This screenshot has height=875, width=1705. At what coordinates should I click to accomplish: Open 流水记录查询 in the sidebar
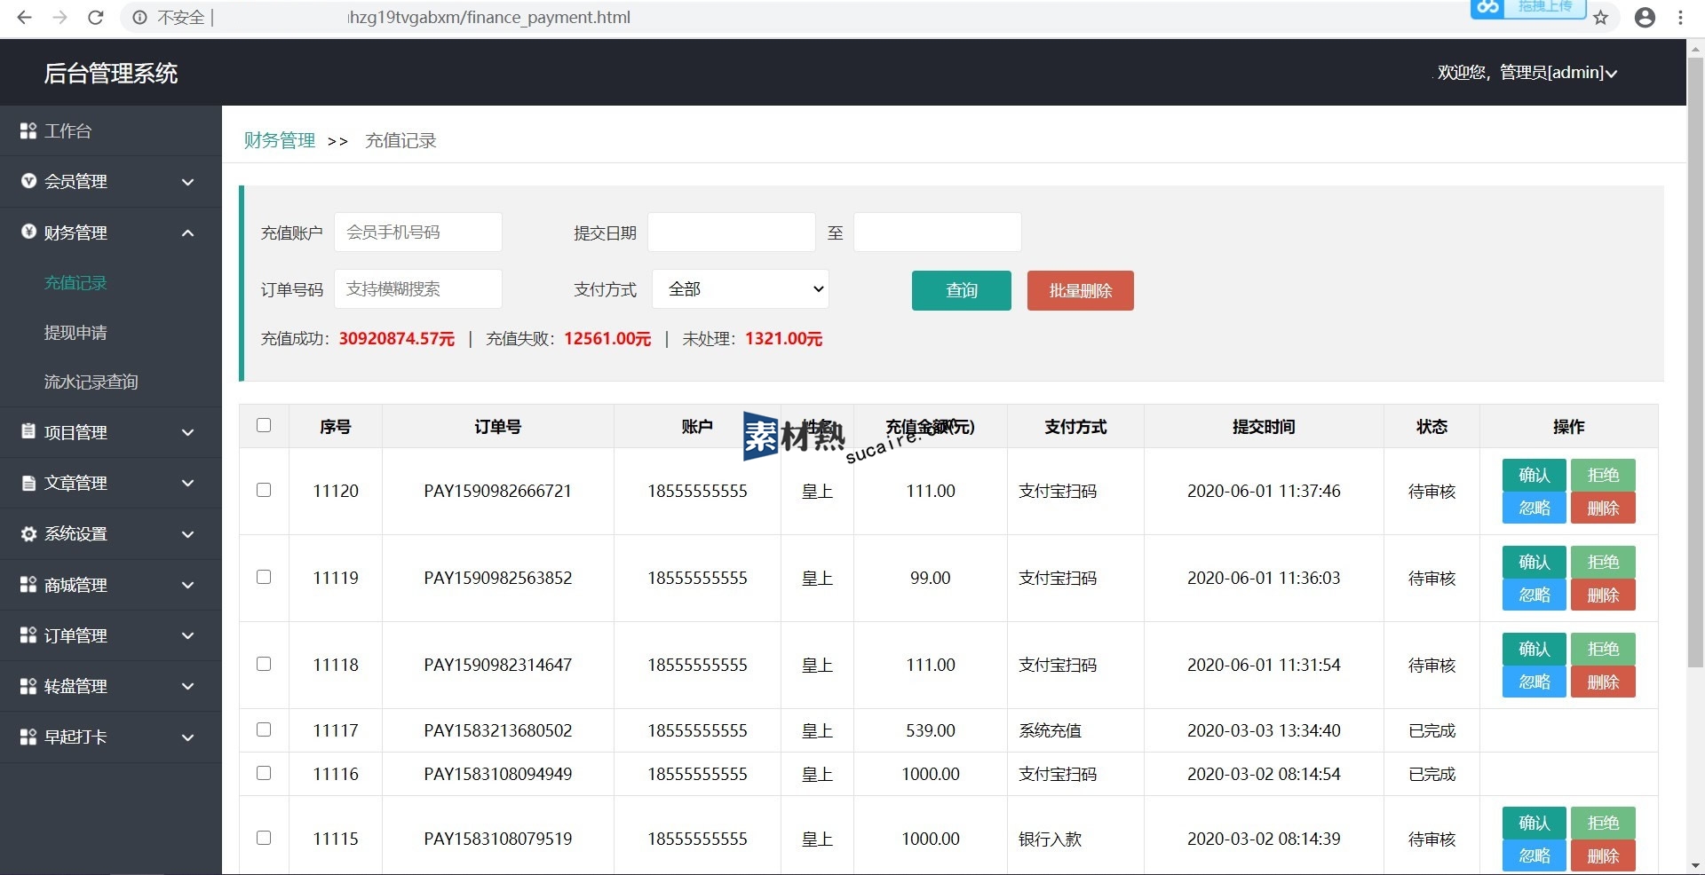click(91, 382)
